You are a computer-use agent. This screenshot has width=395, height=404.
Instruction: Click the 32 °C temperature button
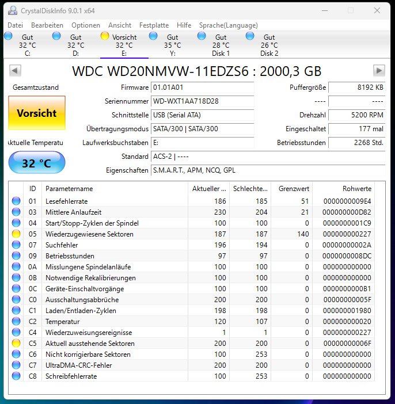37,163
